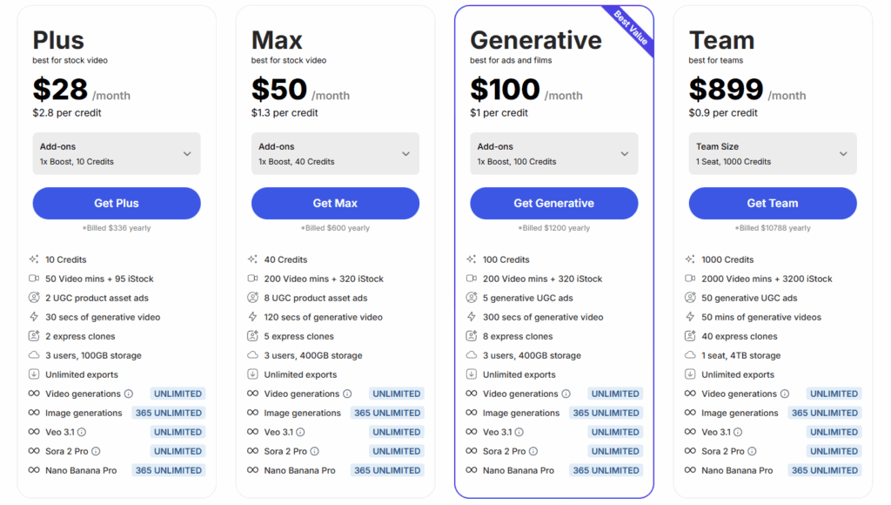
Task: Click the clone icon beside 5 express clones
Action: click(253, 336)
